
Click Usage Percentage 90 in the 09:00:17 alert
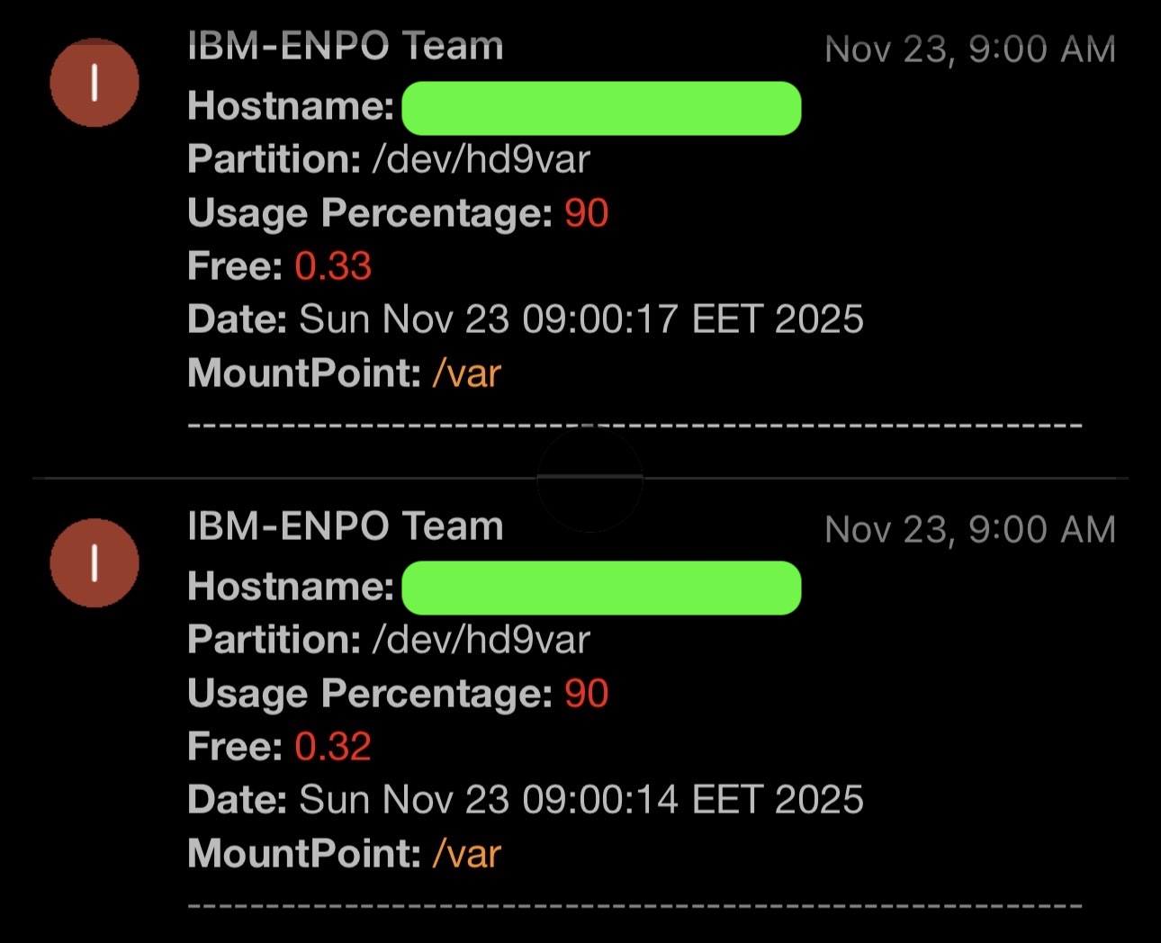click(586, 213)
